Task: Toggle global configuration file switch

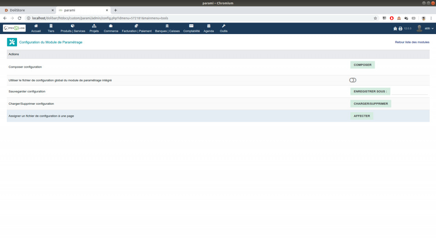Action: click(353, 80)
